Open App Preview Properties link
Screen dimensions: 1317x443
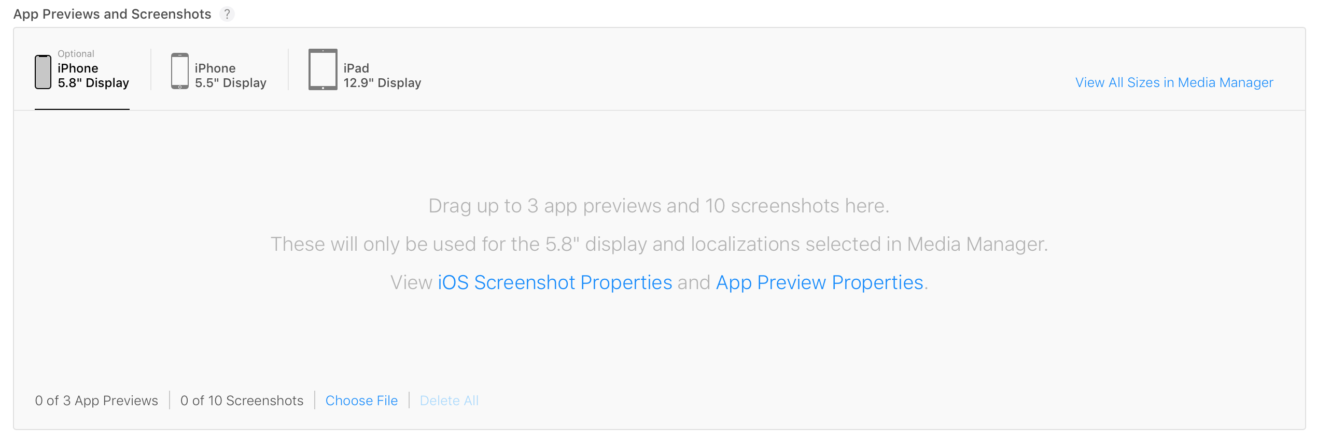tap(820, 282)
